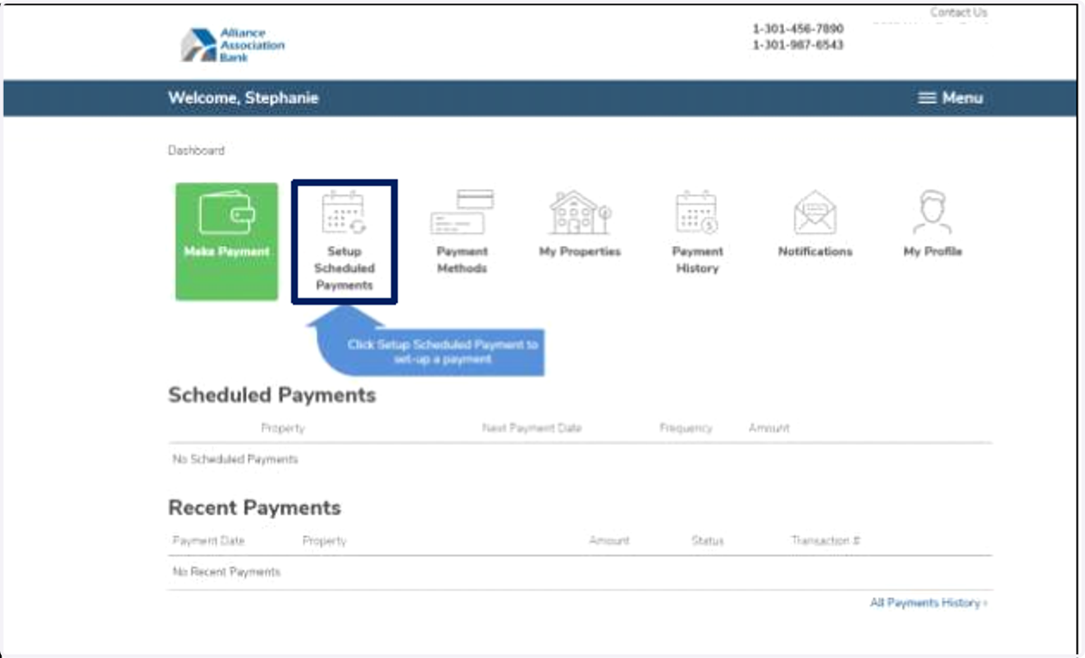1085x658 pixels.
Task: Click the Status column header
Action: point(708,540)
